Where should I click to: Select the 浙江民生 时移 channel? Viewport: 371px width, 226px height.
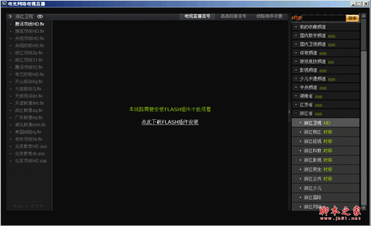point(326,169)
